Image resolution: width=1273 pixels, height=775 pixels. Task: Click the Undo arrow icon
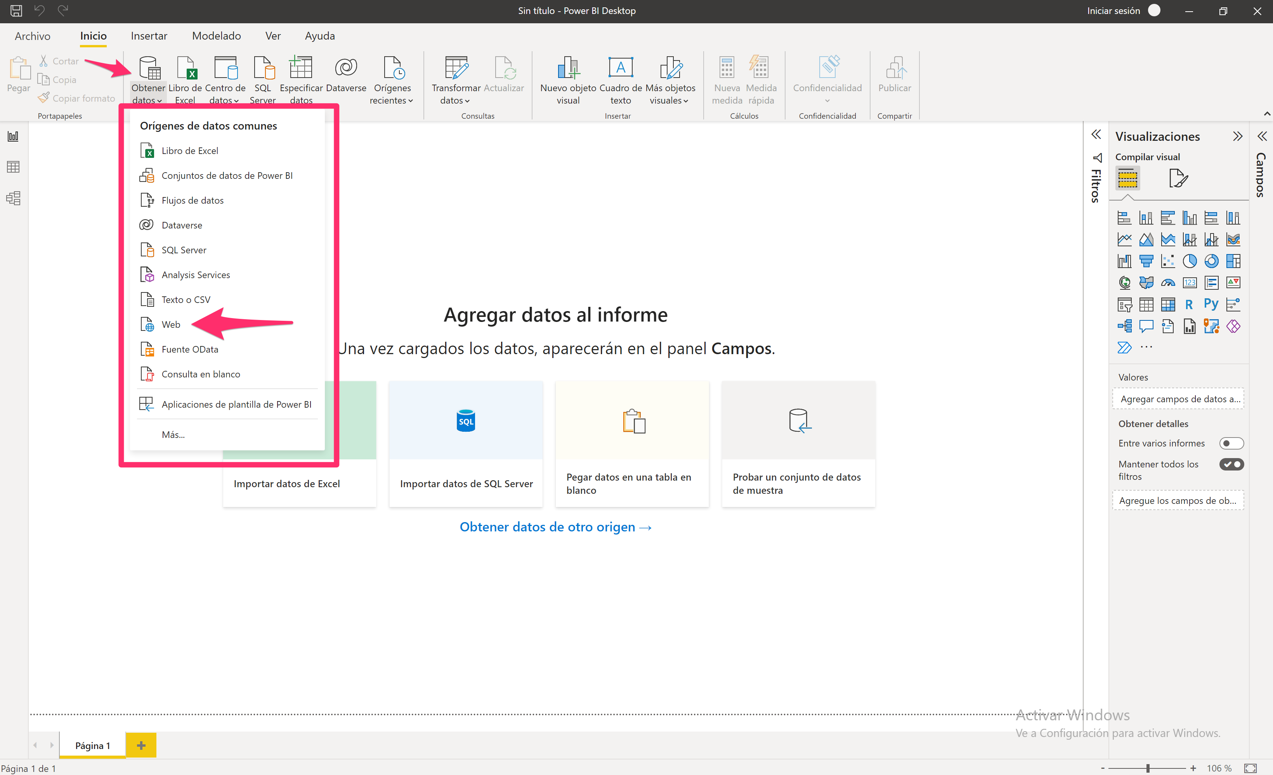tap(39, 10)
